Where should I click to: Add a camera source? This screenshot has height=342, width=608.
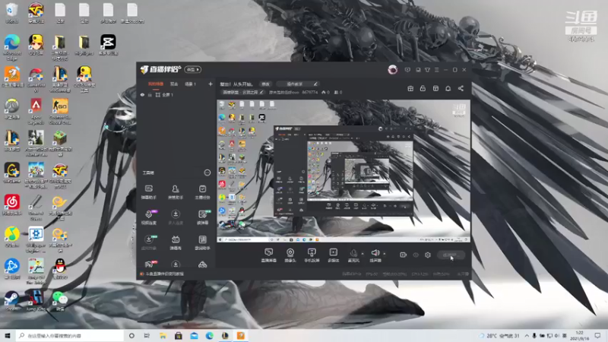pos(290,255)
